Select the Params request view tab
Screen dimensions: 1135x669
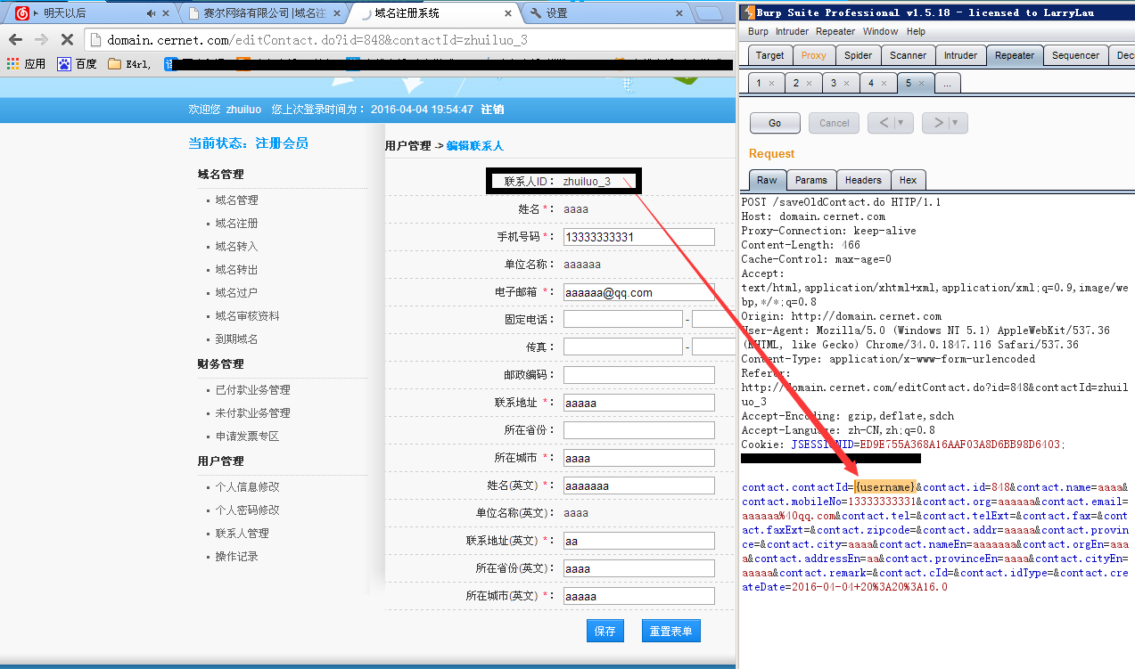[x=811, y=180]
